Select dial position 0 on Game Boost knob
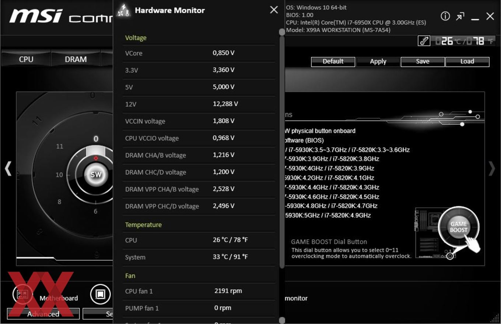The image size is (501, 324). coord(96,139)
